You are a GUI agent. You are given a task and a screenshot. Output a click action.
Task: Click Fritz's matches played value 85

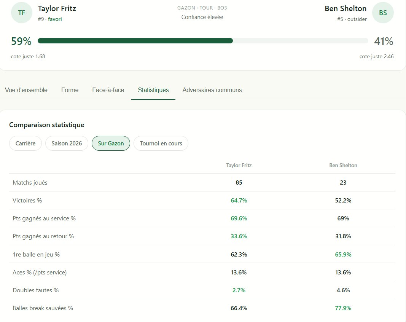(x=239, y=183)
